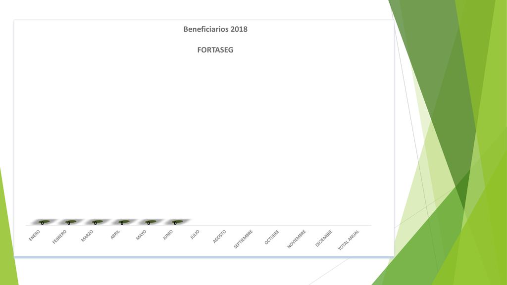The image size is (507, 285).
Task: Select the FORTASEG subtitle text
Action: (215, 50)
